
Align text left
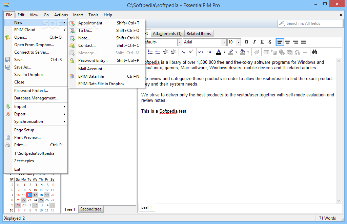coord(280,42)
